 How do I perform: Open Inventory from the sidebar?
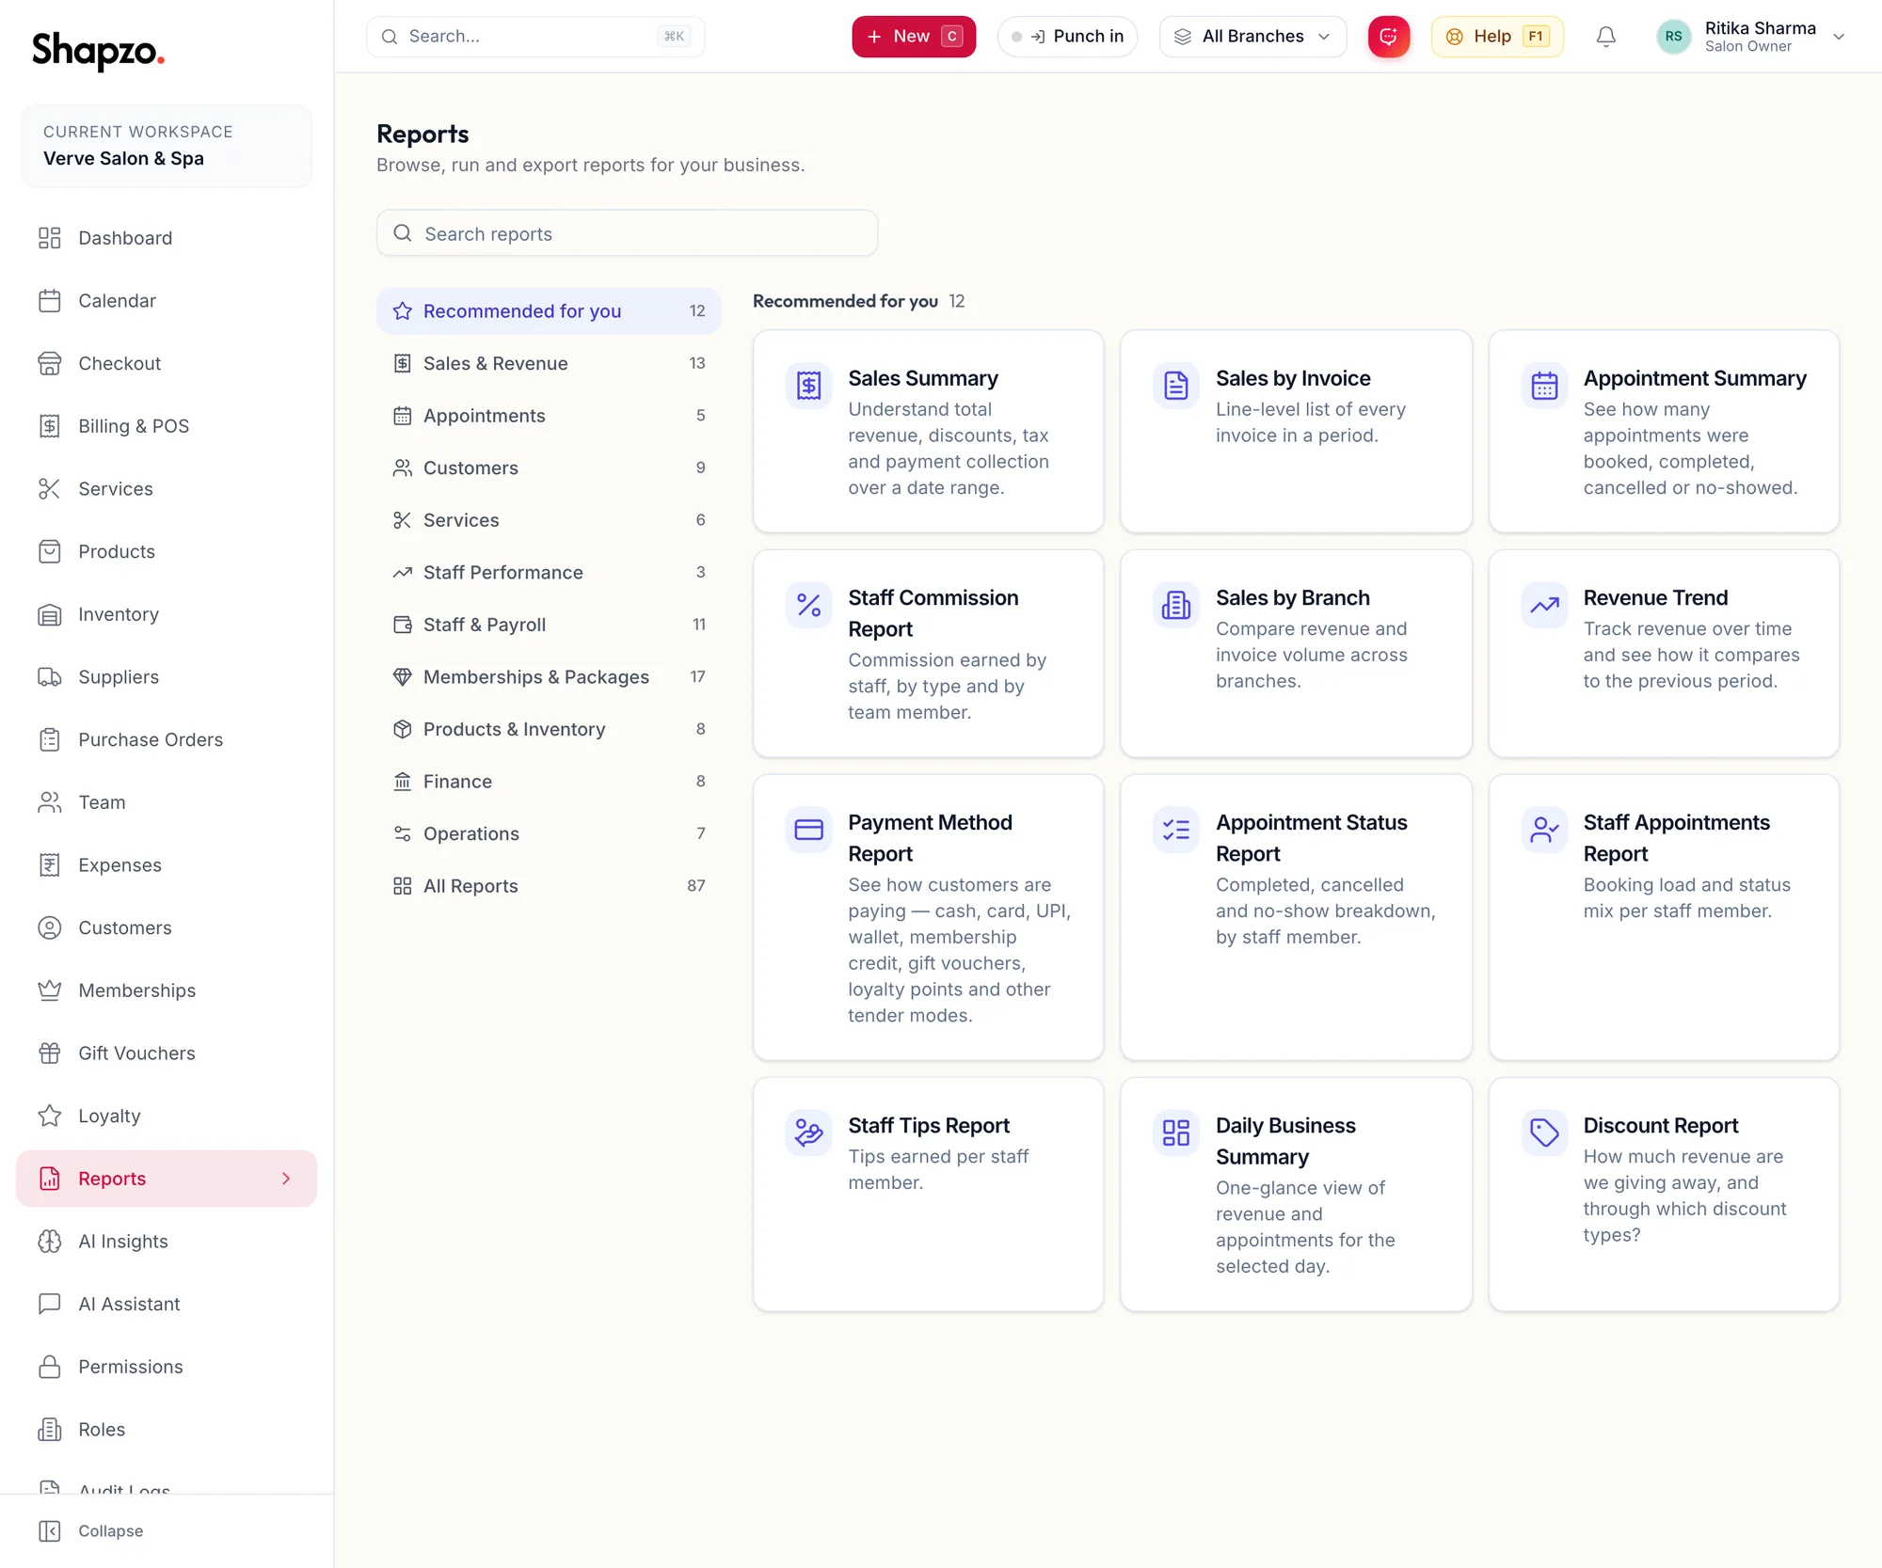167,614
